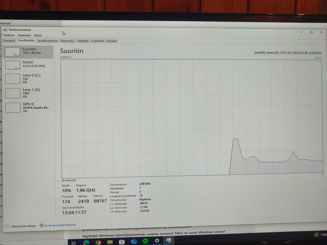Switch to the Palvelut tab
Image resolution: width=327 pixels, height=245 pixels.
(112, 41)
